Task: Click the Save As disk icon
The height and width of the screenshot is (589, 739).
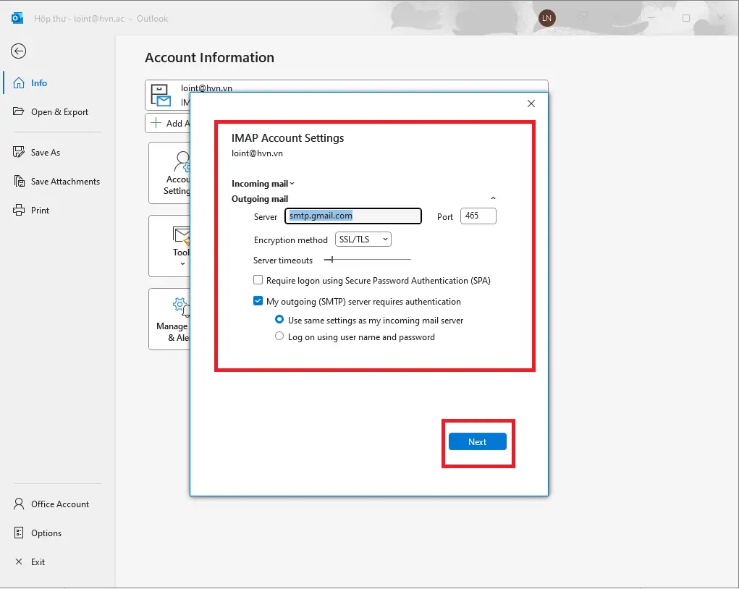Action: coord(18,152)
